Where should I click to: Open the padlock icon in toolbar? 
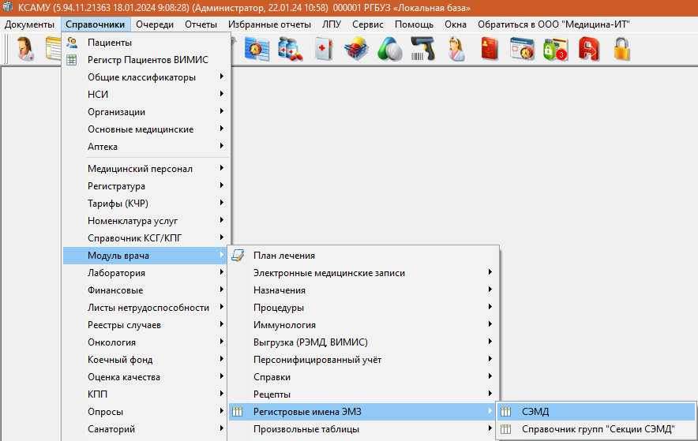[x=622, y=50]
